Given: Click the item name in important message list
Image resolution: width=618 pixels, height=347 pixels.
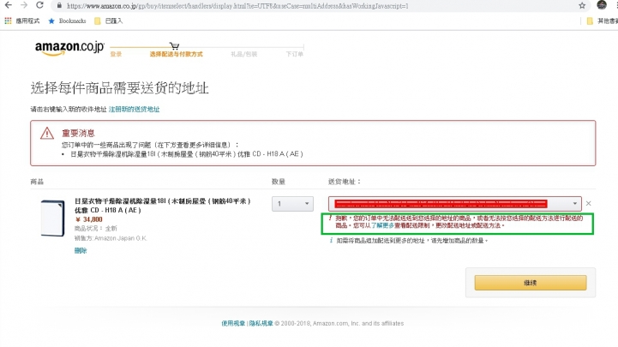Looking at the screenshot, I should [187, 154].
